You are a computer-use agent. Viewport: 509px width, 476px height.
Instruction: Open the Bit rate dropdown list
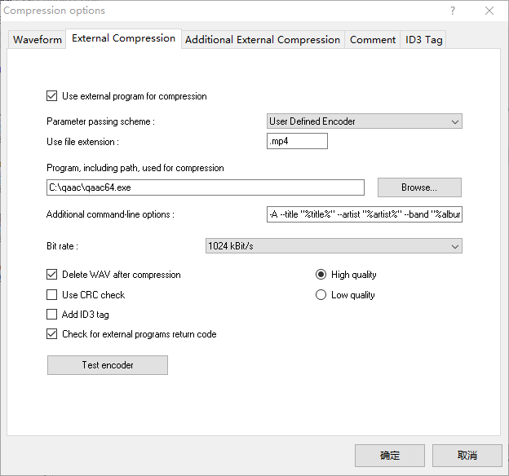pyautogui.click(x=334, y=246)
